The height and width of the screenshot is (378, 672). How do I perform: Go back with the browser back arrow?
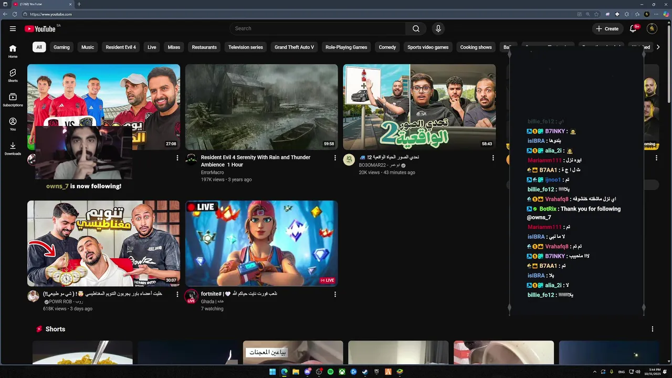click(5, 14)
